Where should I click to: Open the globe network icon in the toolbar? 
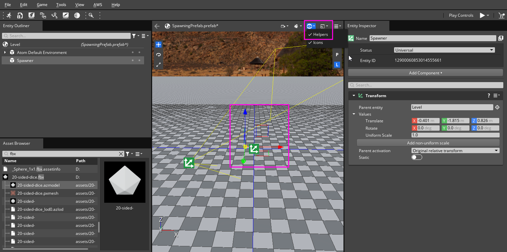77,15
